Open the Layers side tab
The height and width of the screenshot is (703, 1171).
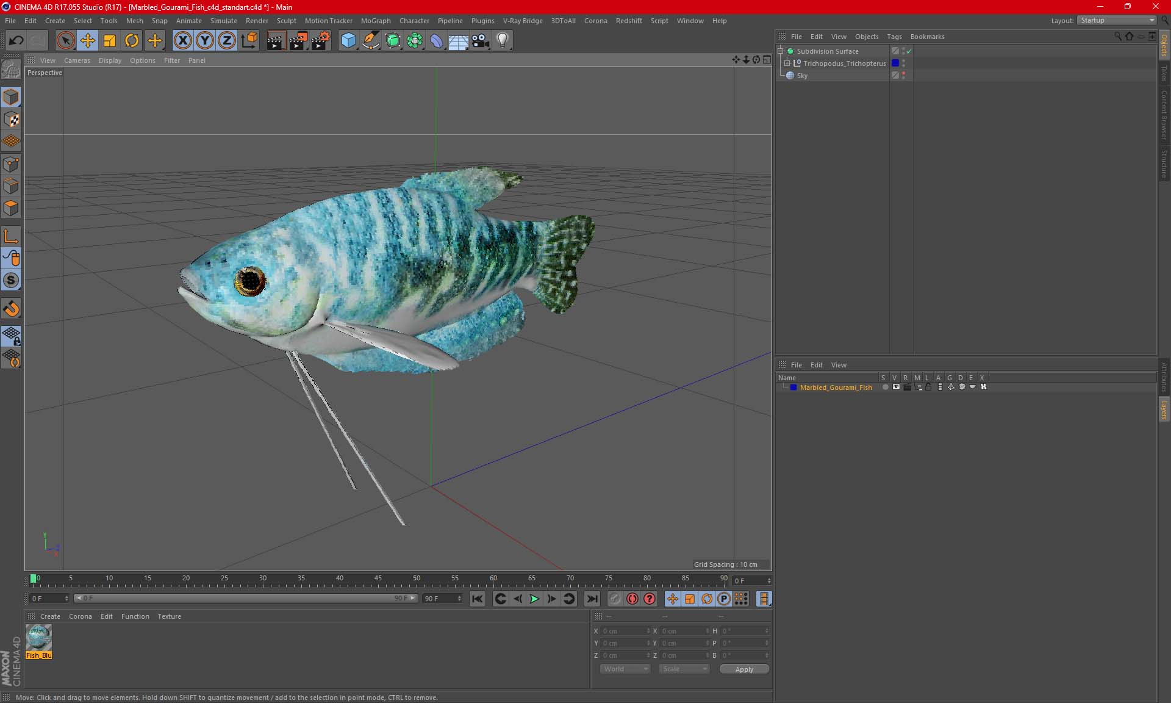[x=1164, y=410]
